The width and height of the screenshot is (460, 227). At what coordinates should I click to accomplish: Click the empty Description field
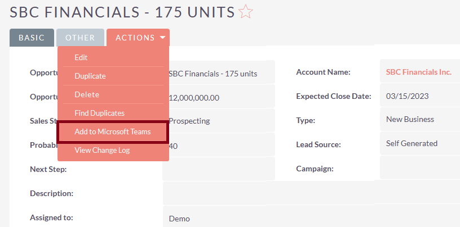[310, 193]
